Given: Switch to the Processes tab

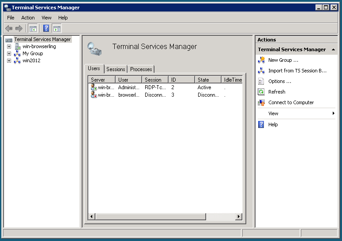Looking at the screenshot, I should click(141, 69).
